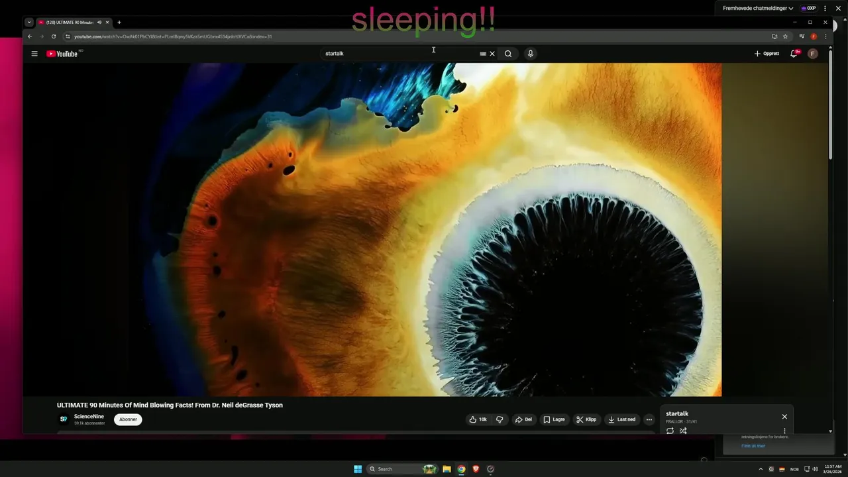Open the Chrome three-dot menu
The image size is (848, 477).
(825, 36)
